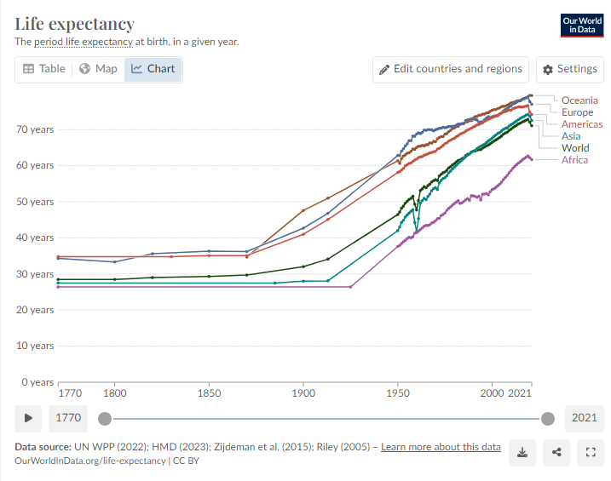This screenshot has width=611, height=481.
Task: Highlight the Asia legend entry
Action: point(571,136)
